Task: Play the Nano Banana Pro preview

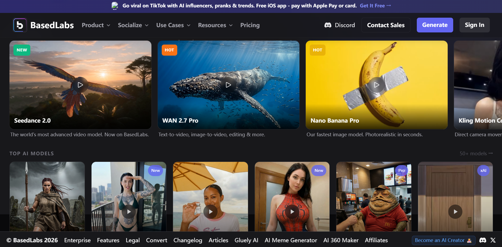Action: pyautogui.click(x=377, y=85)
